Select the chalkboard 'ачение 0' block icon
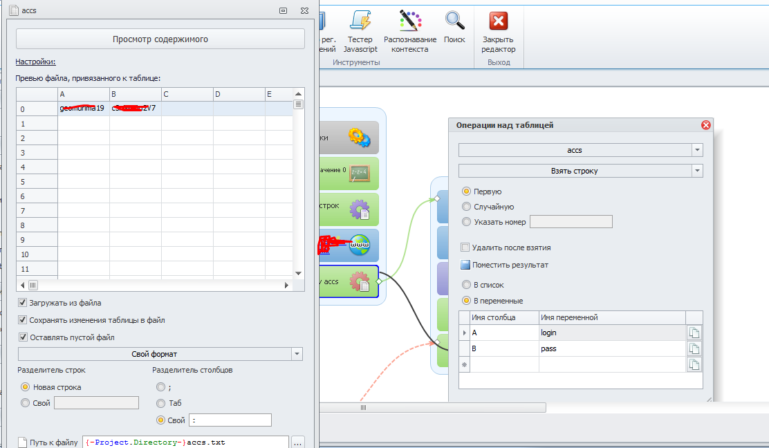 point(360,173)
